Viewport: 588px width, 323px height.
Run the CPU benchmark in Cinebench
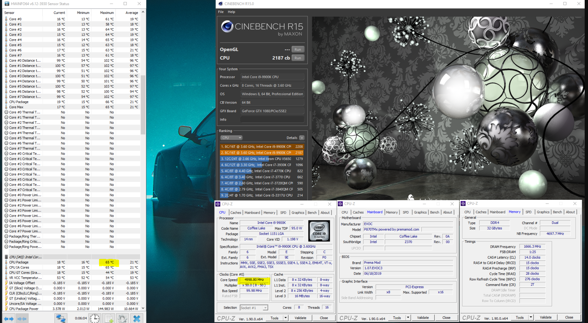click(297, 58)
